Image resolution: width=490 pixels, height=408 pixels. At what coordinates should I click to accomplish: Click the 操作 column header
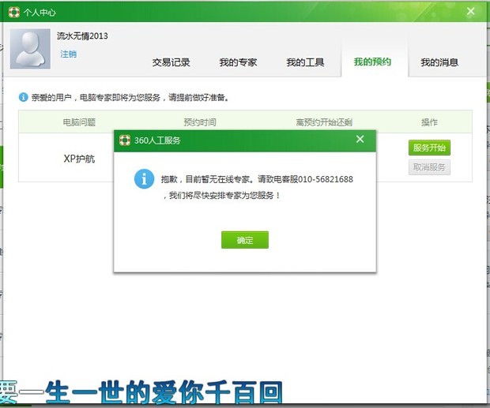click(x=429, y=122)
